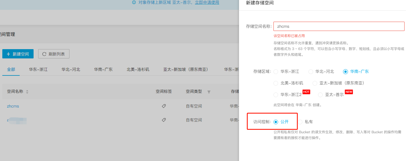
Task: Open the 空间类型 filter funnel icon
Action: coord(209,92)
